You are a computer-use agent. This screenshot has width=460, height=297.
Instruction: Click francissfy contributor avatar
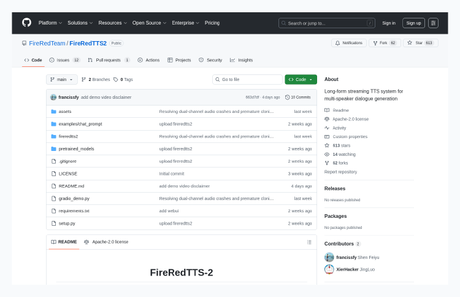point(329,257)
